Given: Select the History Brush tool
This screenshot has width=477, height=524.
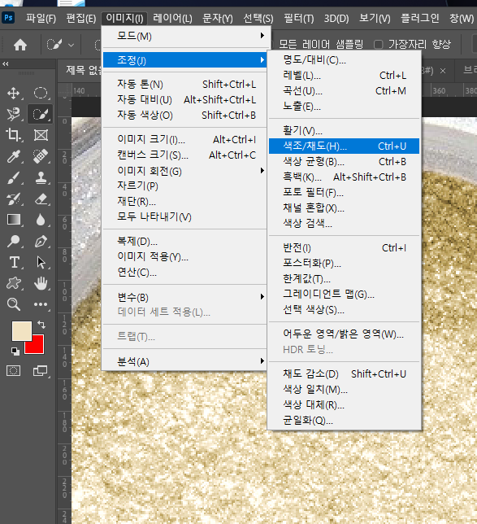Looking at the screenshot, I should 13,199.
